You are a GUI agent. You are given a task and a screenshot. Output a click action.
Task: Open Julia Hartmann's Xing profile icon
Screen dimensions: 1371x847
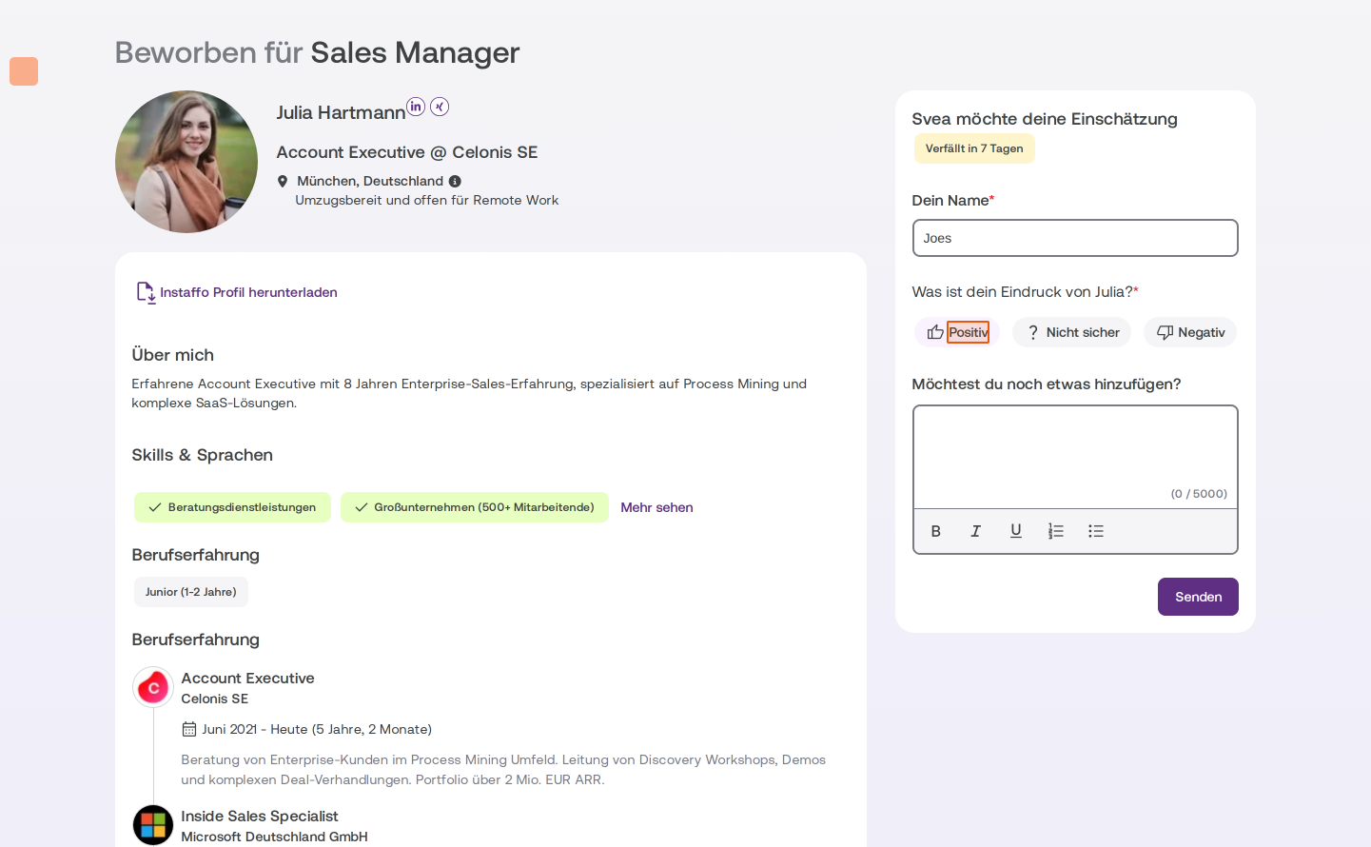tap(440, 107)
